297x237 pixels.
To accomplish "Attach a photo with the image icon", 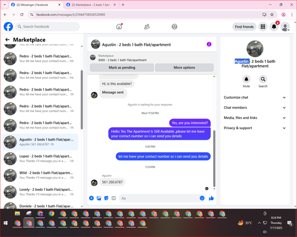I will coord(99,198).
